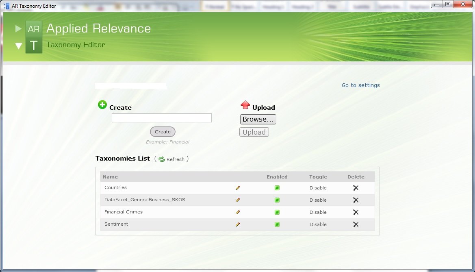Click the green plus Create icon
The width and height of the screenshot is (475, 272).
click(102, 105)
